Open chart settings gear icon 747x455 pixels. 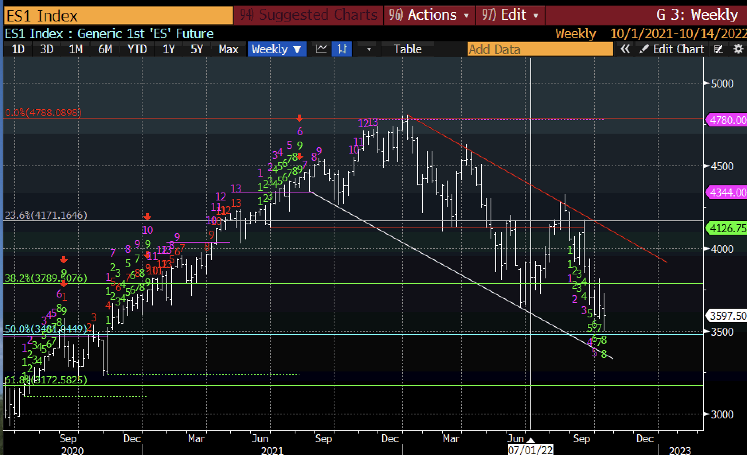(738, 49)
